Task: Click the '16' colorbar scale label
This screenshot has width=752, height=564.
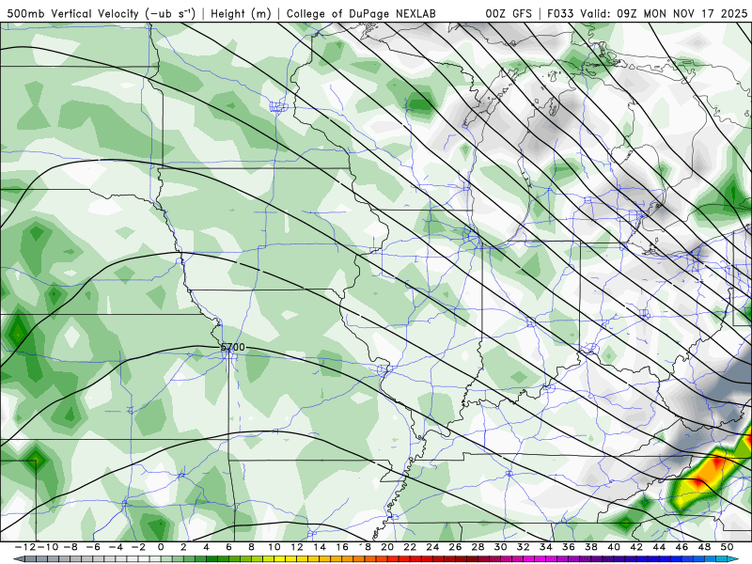Action: pos(342,547)
